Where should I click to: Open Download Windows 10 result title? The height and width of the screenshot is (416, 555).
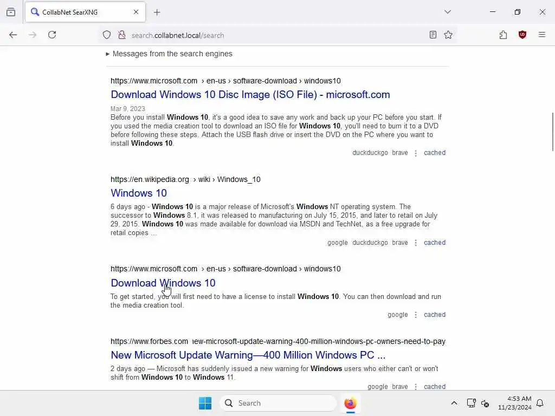163,283
